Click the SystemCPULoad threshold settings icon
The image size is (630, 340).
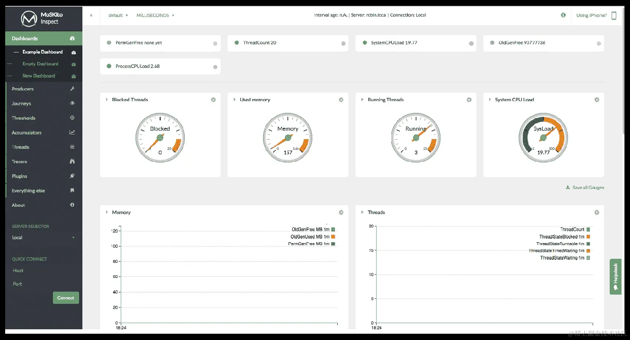pyautogui.click(x=471, y=44)
